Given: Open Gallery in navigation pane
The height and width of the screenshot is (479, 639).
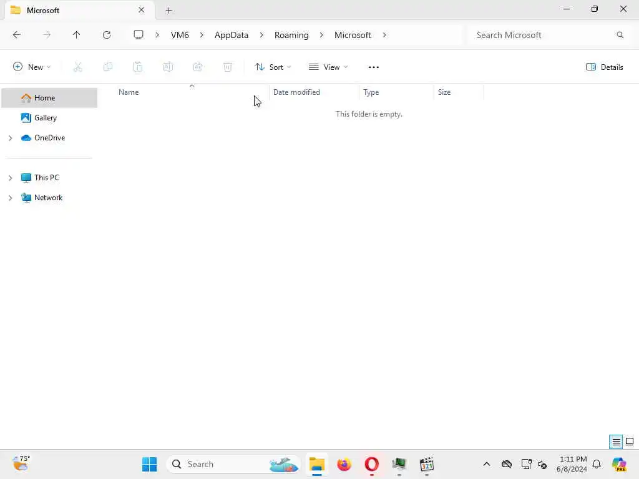Looking at the screenshot, I should [x=45, y=118].
